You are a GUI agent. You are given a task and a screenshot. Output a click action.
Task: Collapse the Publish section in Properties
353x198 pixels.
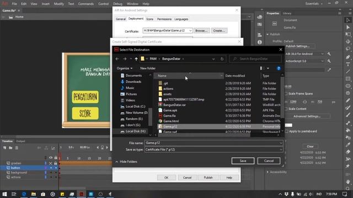[268, 34]
